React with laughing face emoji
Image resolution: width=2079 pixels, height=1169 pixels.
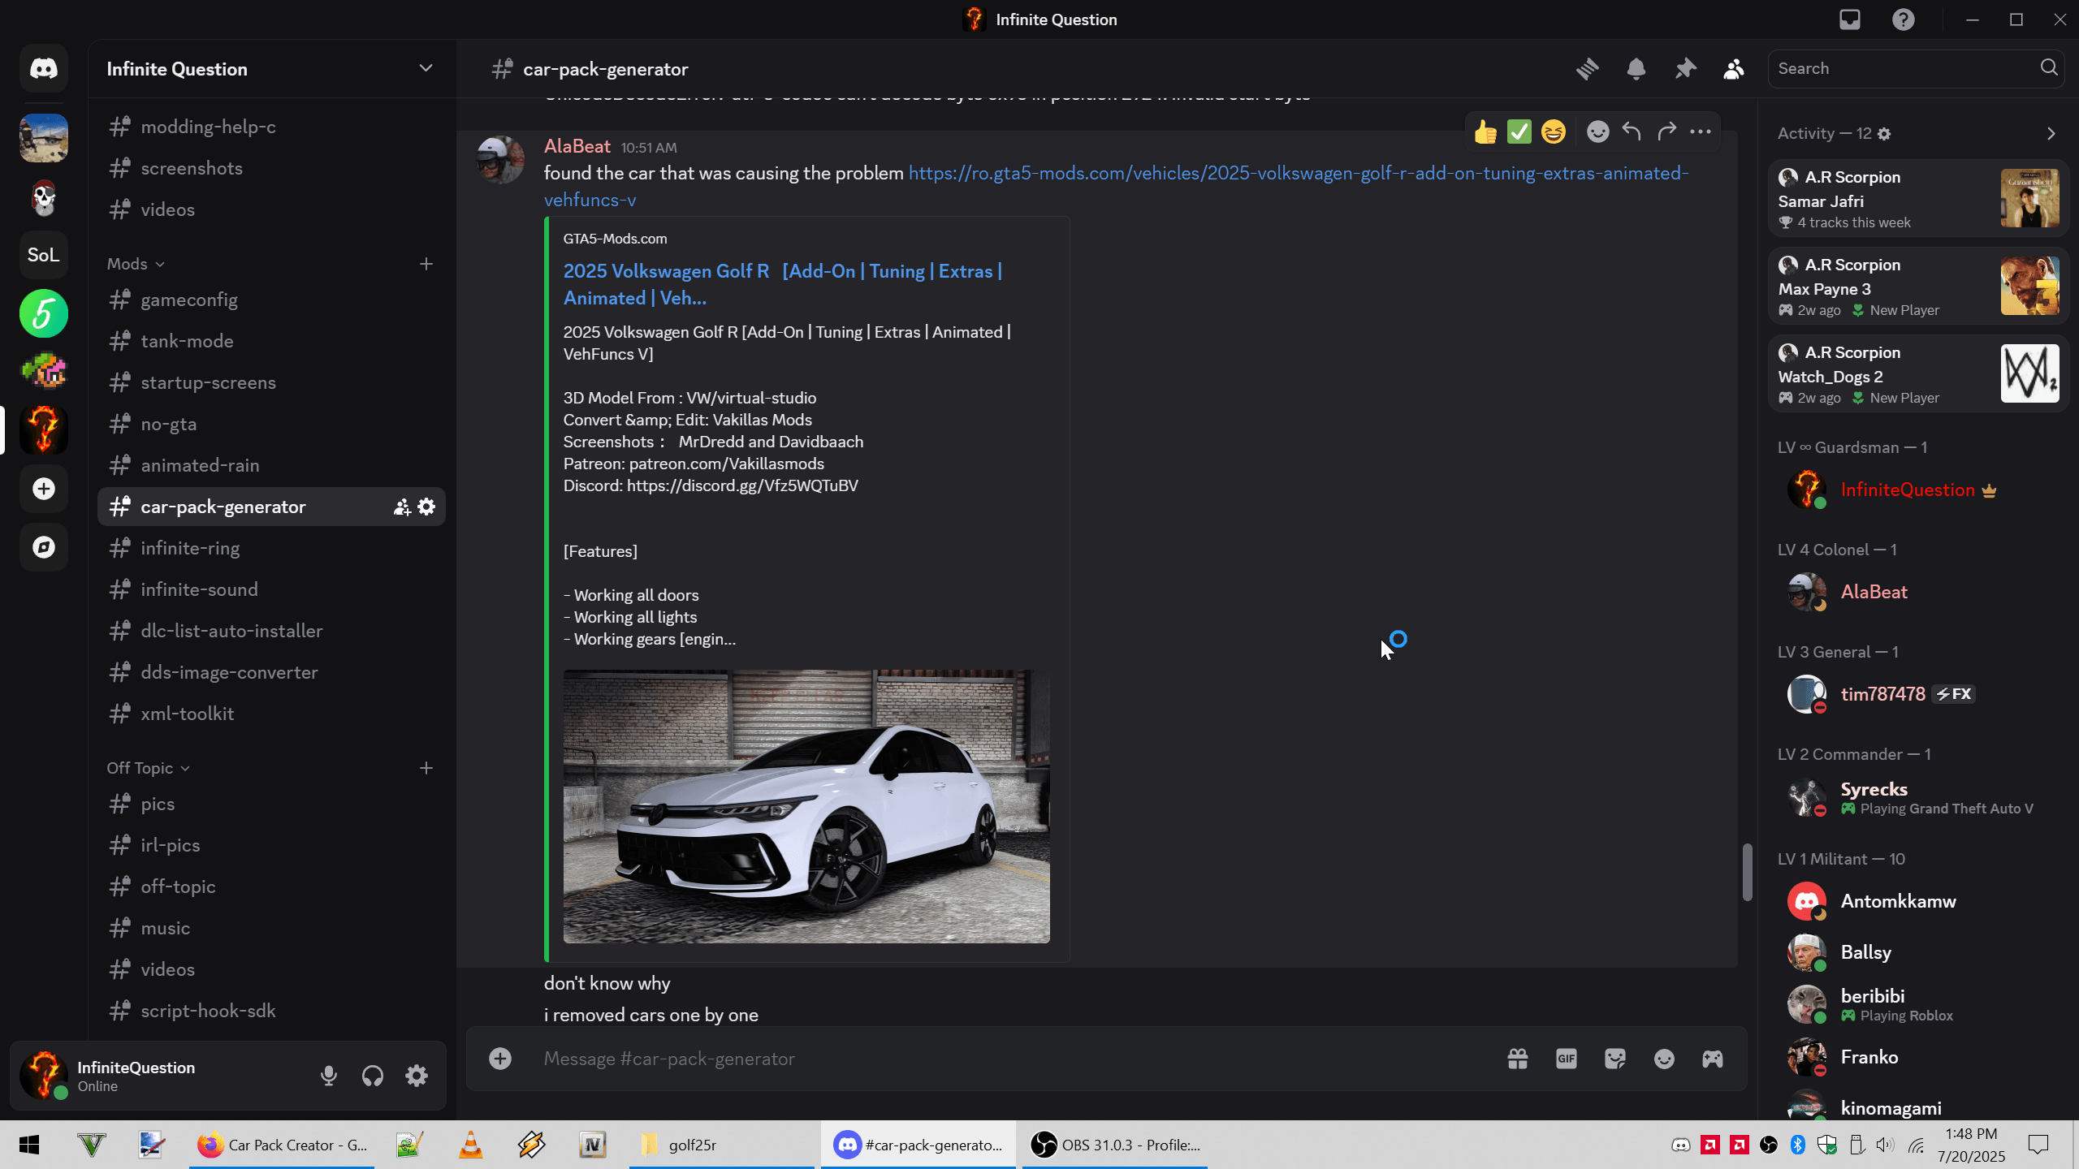(x=1554, y=132)
